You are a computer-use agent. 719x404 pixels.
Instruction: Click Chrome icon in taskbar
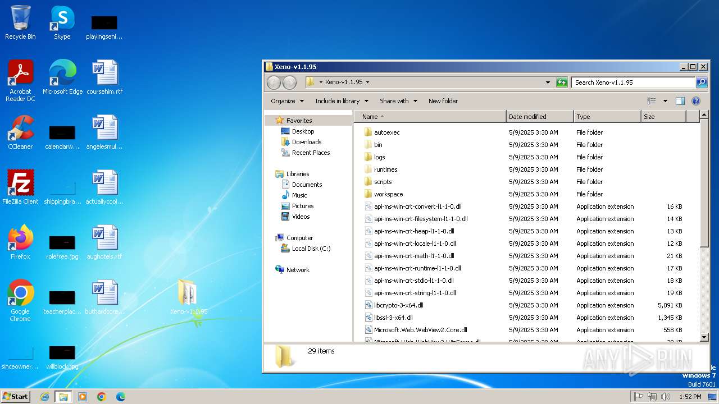pos(102,397)
